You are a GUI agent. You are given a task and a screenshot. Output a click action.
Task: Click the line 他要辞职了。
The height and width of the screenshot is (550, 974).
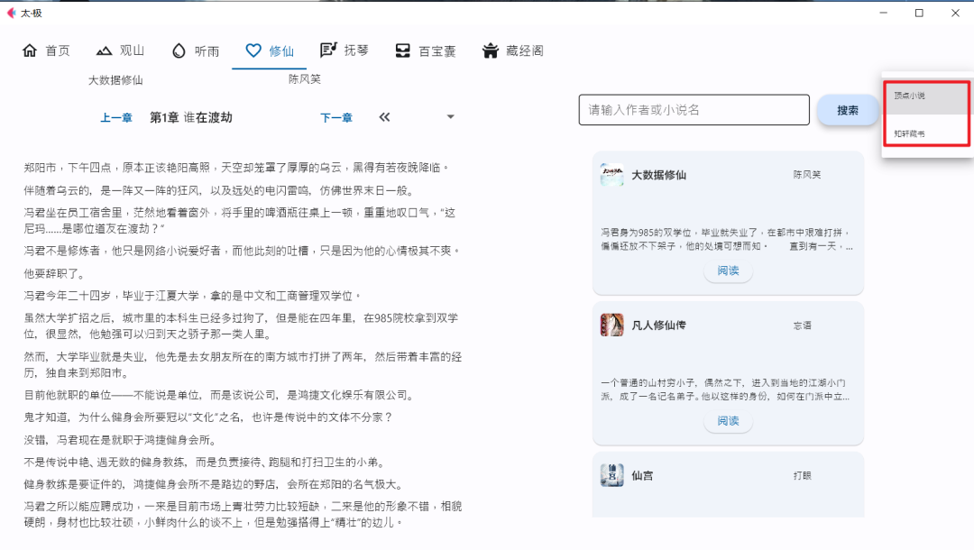click(55, 274)
